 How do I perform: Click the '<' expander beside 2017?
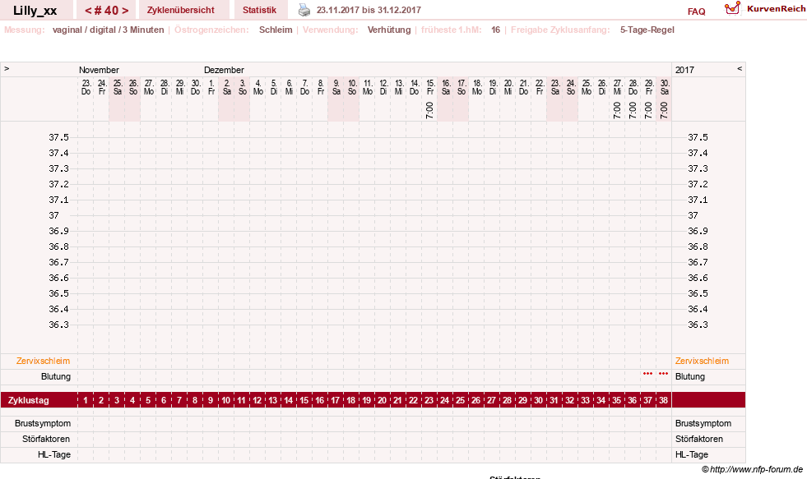tap(740, 68)
